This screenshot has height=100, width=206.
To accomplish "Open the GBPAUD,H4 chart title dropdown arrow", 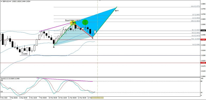I will [1, 2].
